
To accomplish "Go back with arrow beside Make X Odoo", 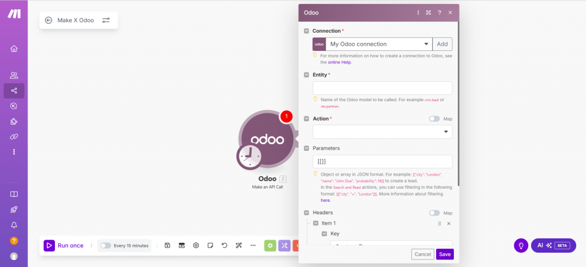I will point(48,20).
